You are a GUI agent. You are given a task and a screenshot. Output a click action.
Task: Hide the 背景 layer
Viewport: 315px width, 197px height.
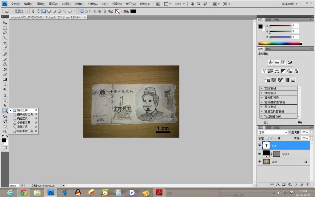coord(260,161)
